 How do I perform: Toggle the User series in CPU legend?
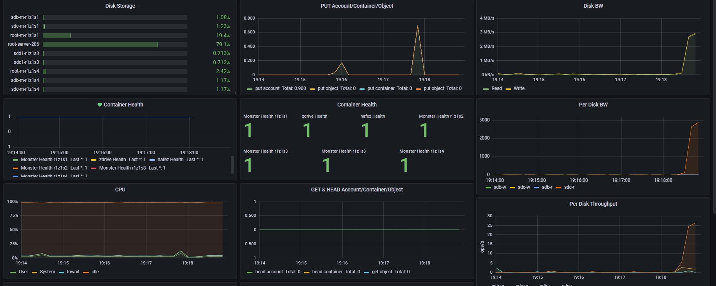(x=23, y=272)
